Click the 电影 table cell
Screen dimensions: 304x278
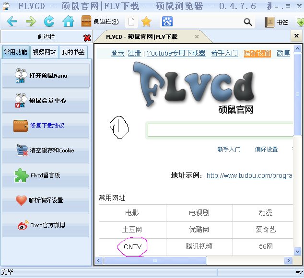pyautogui.click(x=132, y=213)
